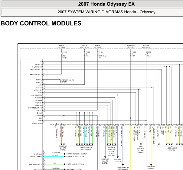Click the 'FUSE 21 7.5A' label
The width and height of the screenshot is (183, 170).
134,54
